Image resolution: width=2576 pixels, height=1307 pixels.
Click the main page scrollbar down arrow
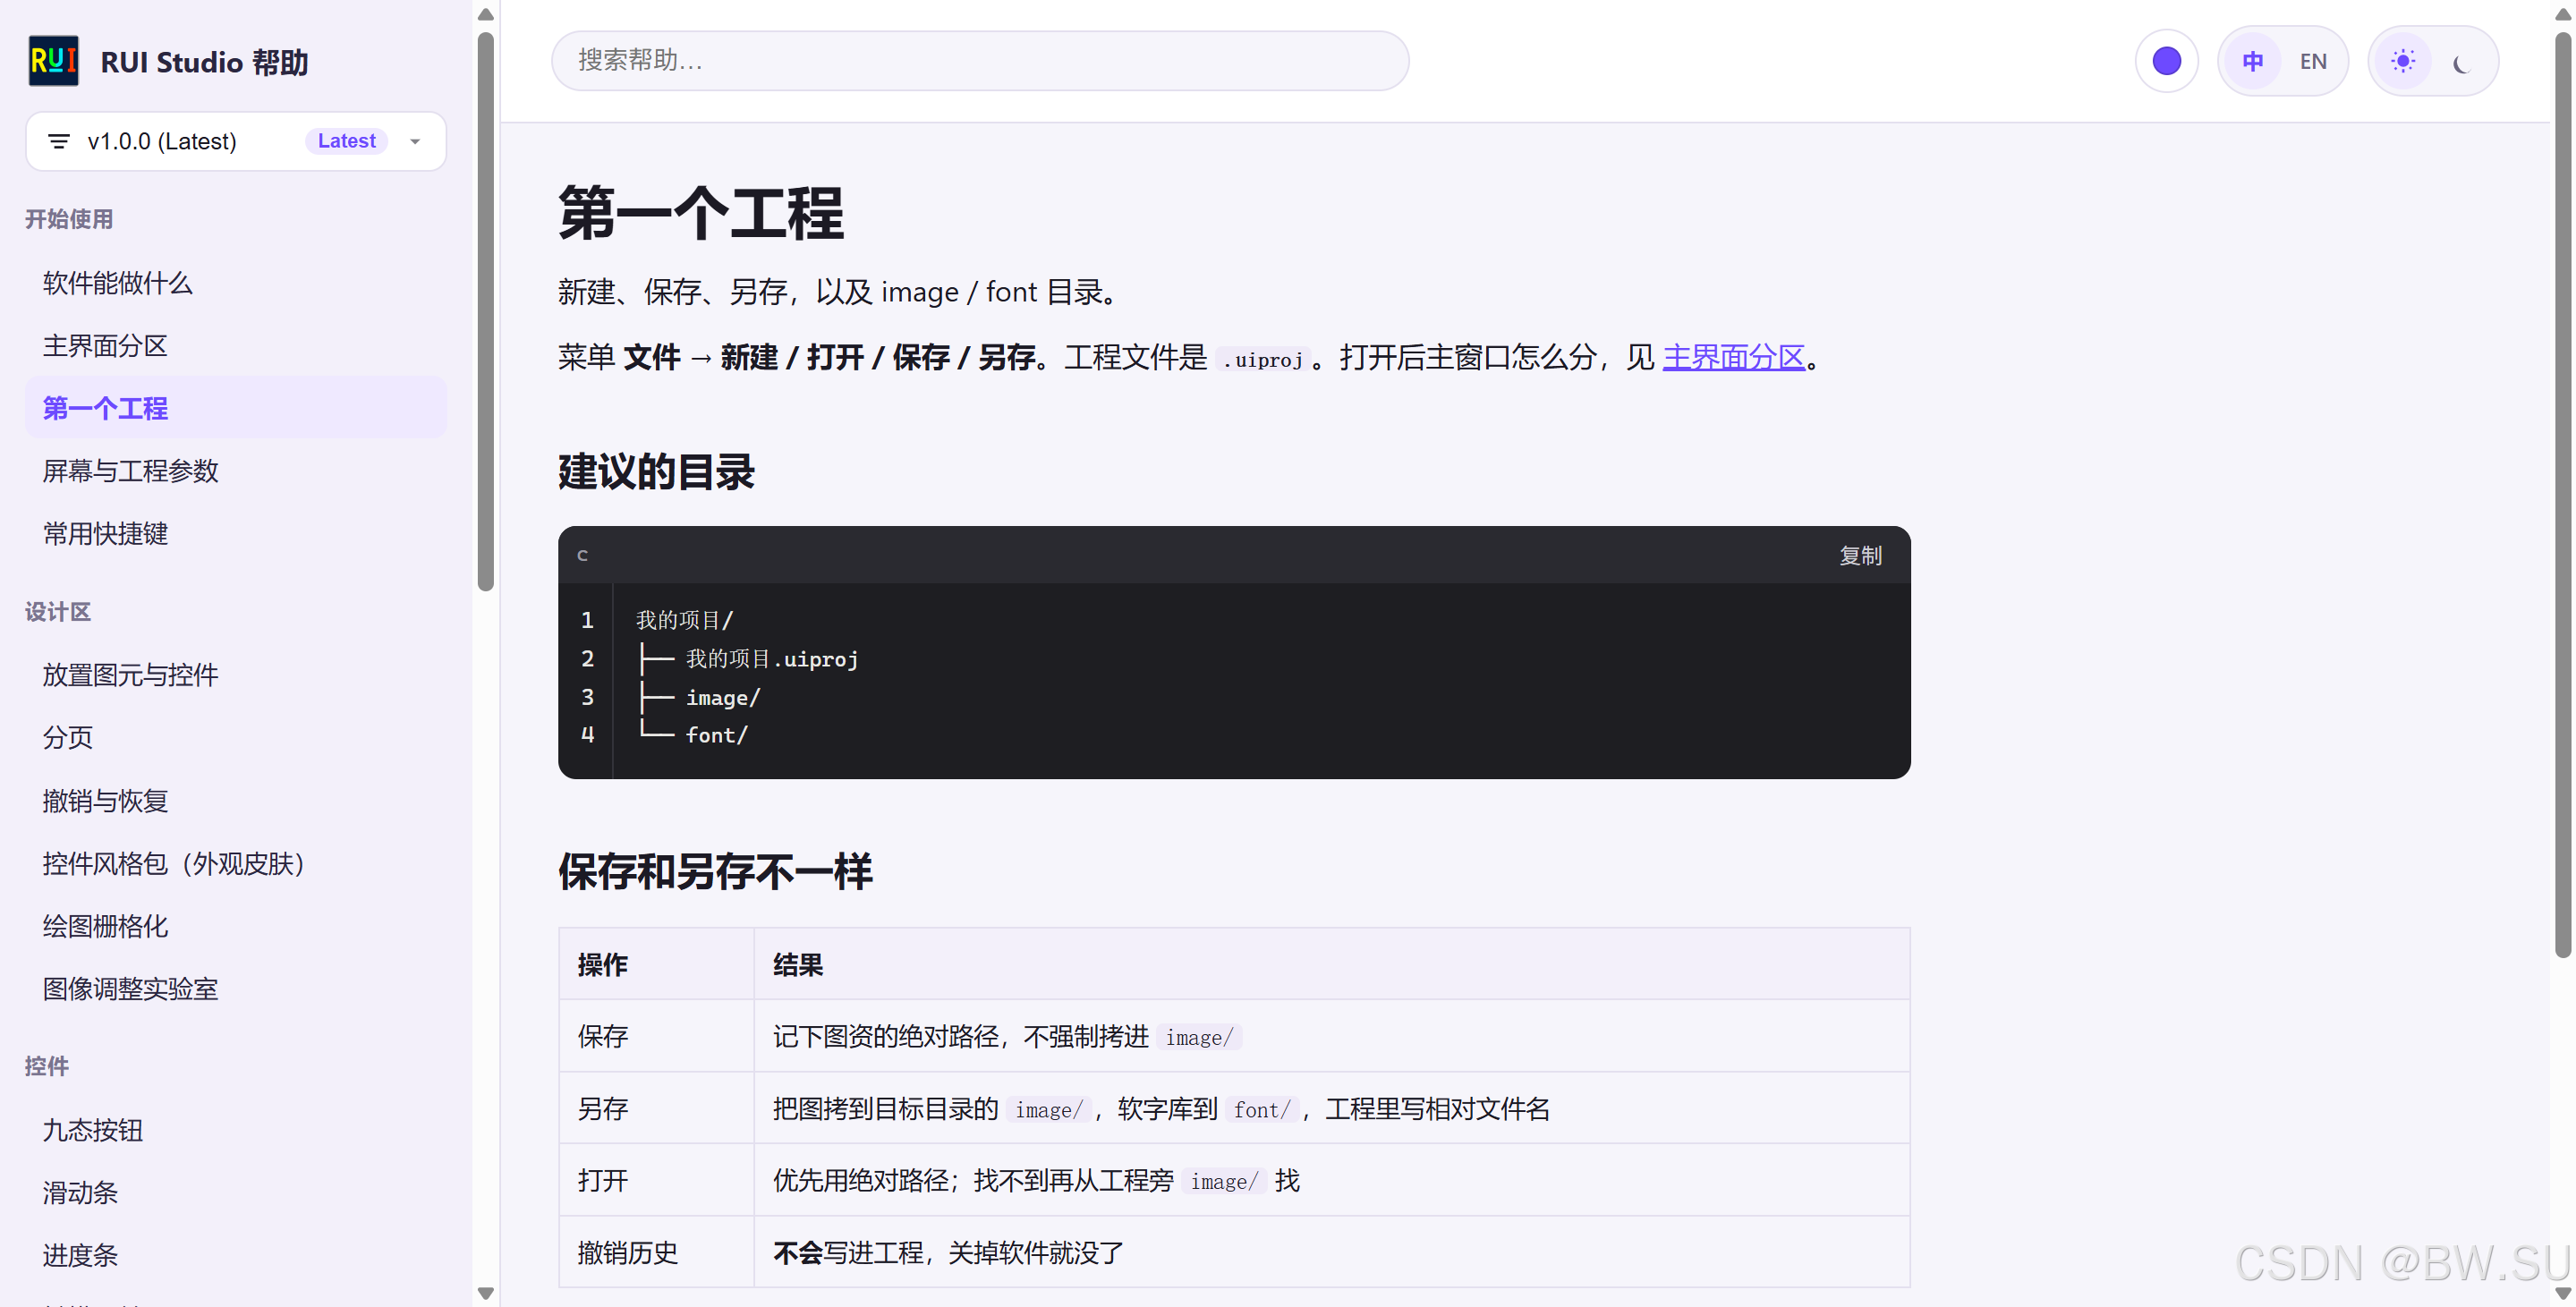point(2562,1293)
